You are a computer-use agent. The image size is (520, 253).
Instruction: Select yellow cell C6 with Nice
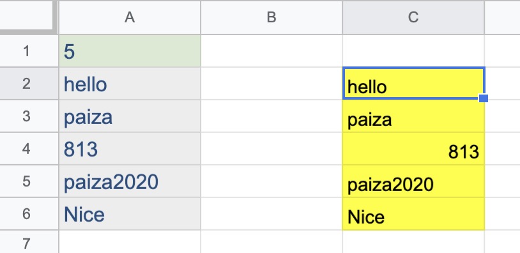(413, 214)
